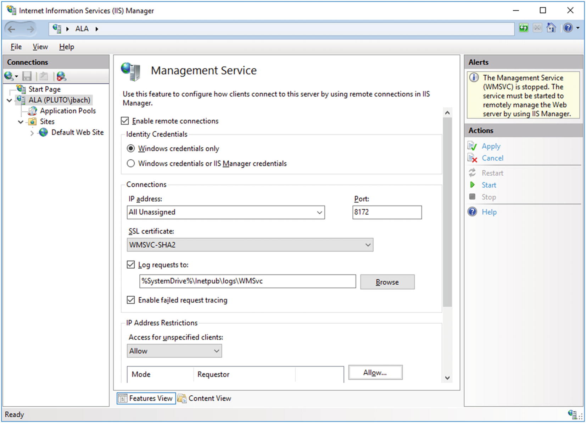Click the scrollbar down arrow

pyautogui.click(x=447, y=378)
